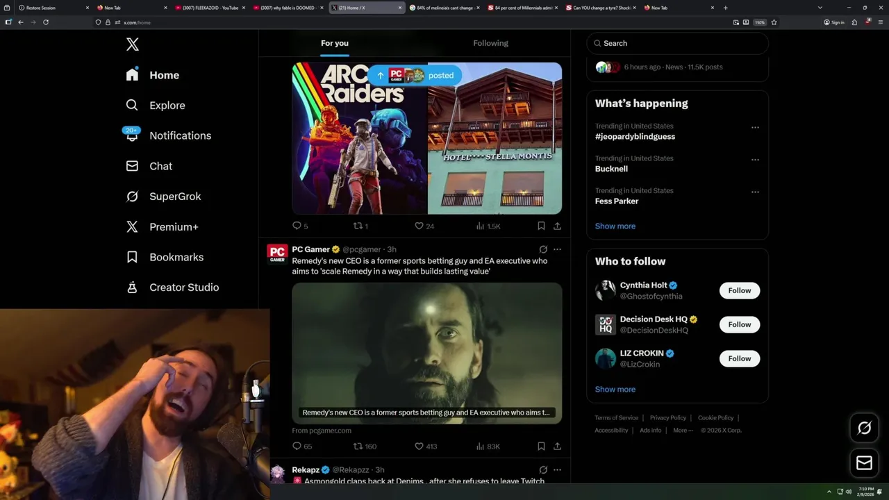Image resolution: width=889 pixels, height=500 pixels.
Task: Open Chat from the sidebar
Action: coord(149,166)
